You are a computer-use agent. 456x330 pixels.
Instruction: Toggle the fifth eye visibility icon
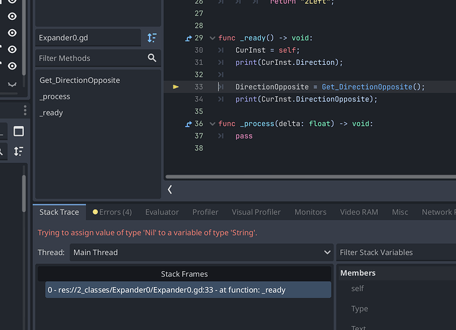pyautogui.click(x=12, y=66)
